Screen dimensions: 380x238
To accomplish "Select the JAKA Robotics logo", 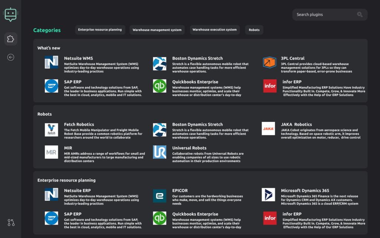I will tap(269, 129).
